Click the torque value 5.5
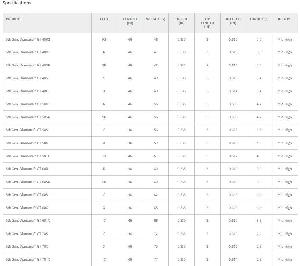 tap(259, 65)
